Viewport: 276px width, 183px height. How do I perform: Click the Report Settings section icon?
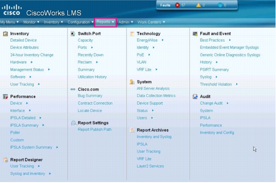point(73,123)
